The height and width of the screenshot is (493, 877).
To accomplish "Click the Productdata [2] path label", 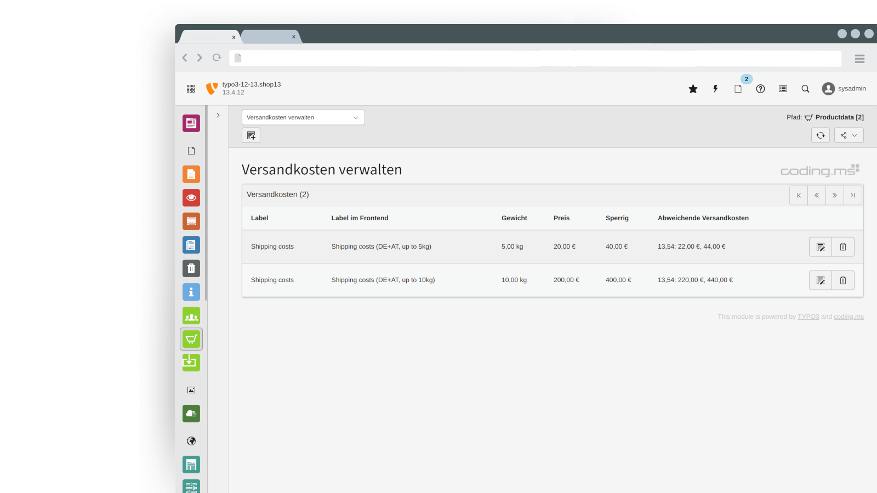I will (839, 117).
